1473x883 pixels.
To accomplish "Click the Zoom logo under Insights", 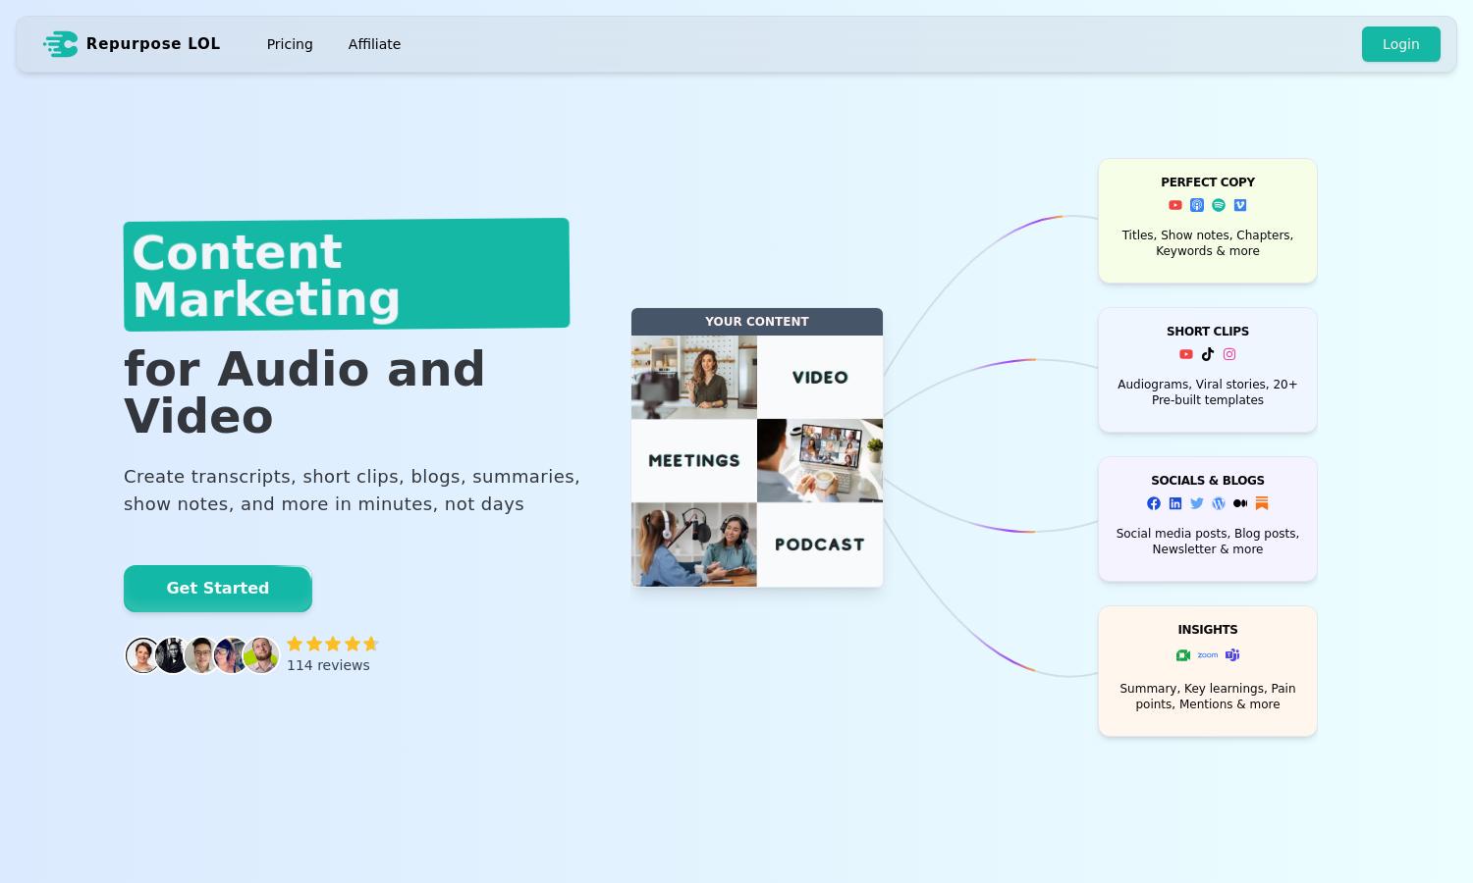I will (1208, 654).
